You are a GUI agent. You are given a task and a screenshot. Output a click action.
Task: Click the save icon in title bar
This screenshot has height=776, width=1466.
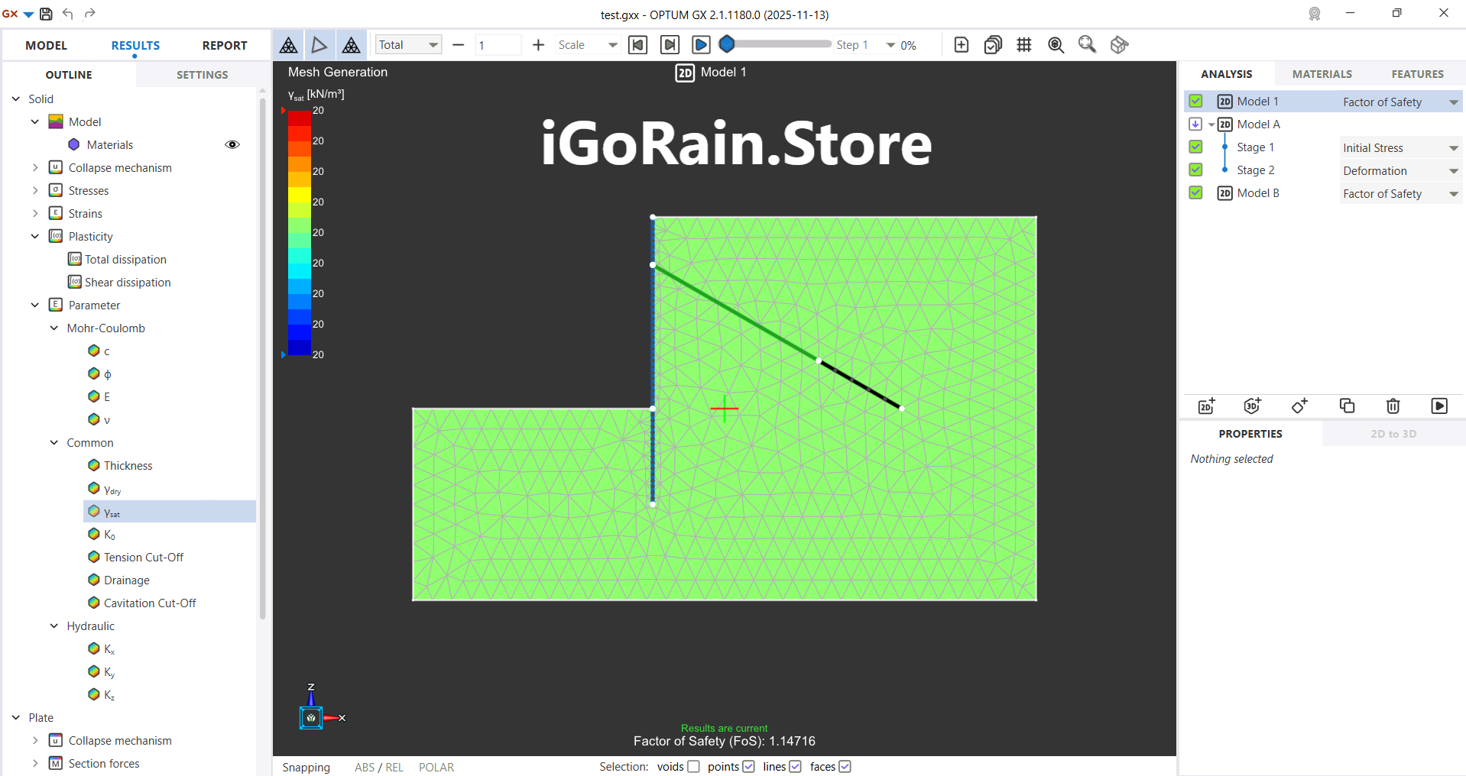coord(46,14)
